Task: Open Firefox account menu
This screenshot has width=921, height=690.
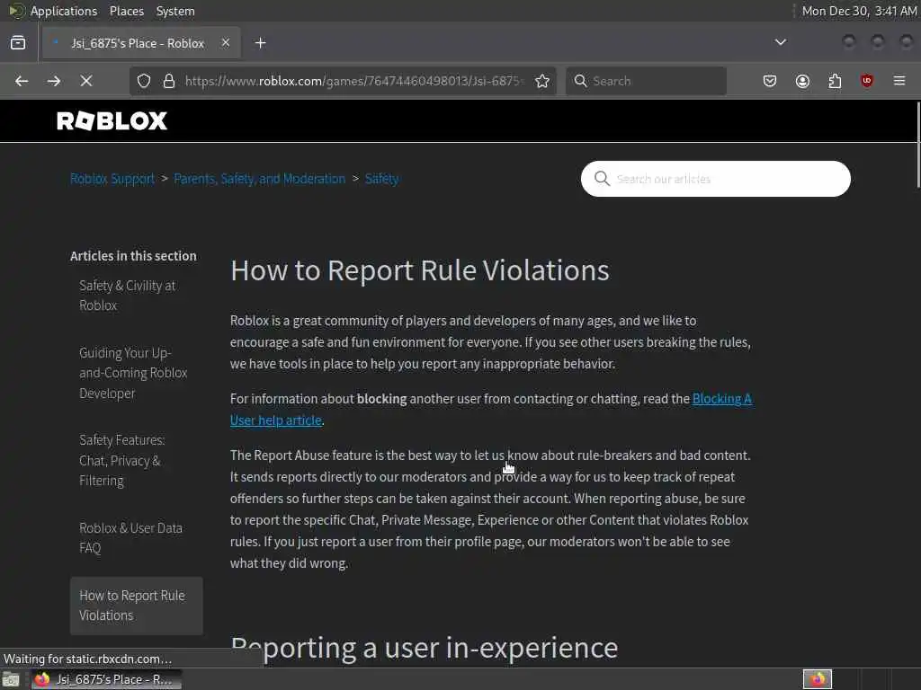Action: coord(802,81)
